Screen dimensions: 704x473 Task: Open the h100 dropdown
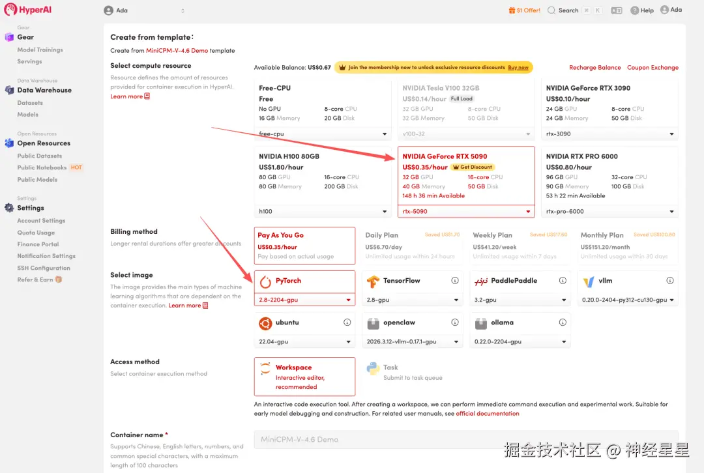point(323,211)
